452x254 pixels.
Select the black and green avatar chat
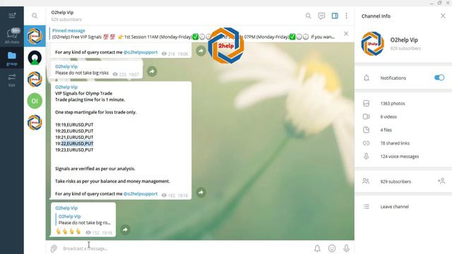[35, 58]
